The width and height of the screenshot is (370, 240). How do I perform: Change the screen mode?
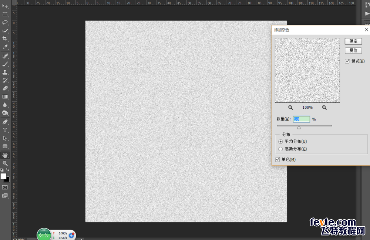point(5,196)
